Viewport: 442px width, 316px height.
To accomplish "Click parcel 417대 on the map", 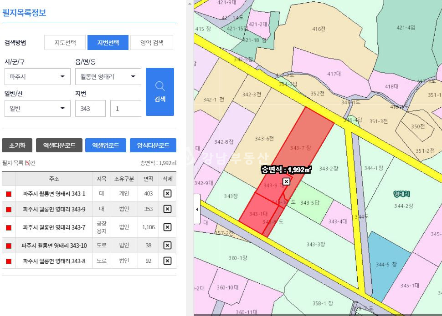I will 334,74.
